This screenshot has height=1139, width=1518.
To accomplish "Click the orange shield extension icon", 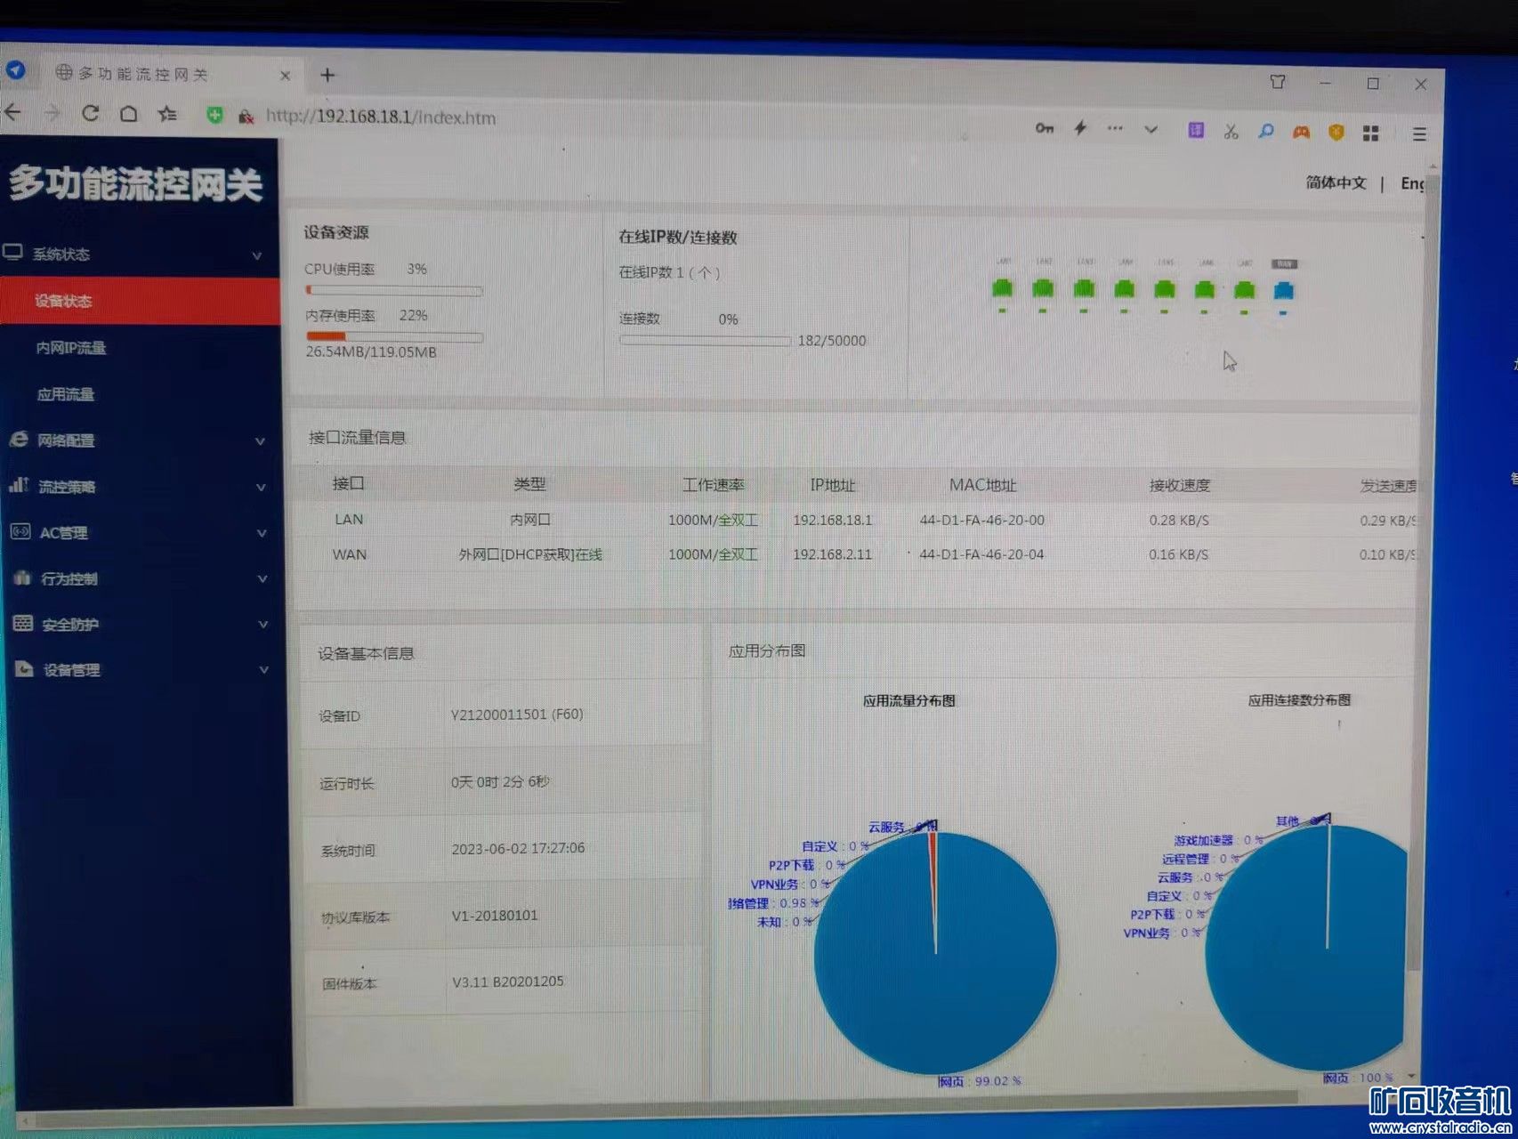I will 1336,133.
